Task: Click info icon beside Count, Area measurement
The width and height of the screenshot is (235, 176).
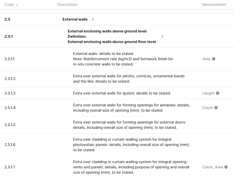Action: (226, 167)
